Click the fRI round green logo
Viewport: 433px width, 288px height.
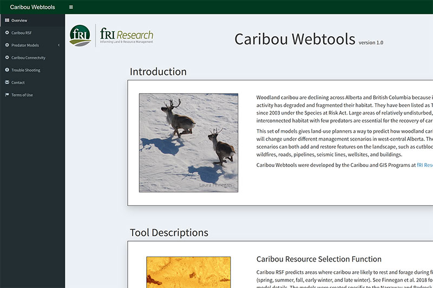point(80,36)
